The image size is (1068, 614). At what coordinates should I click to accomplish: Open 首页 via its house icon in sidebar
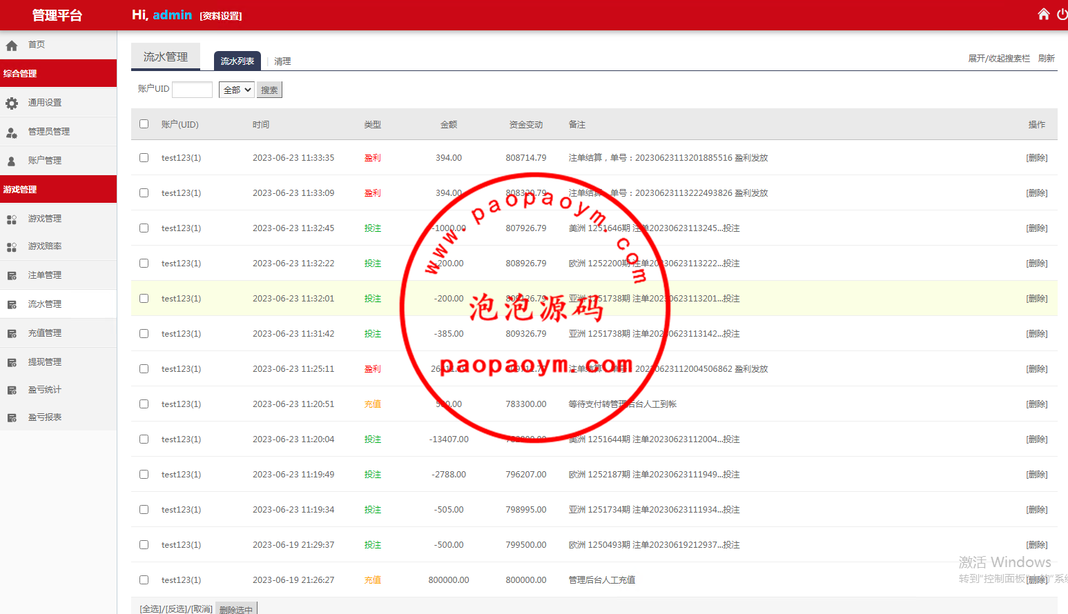[12, 46]
